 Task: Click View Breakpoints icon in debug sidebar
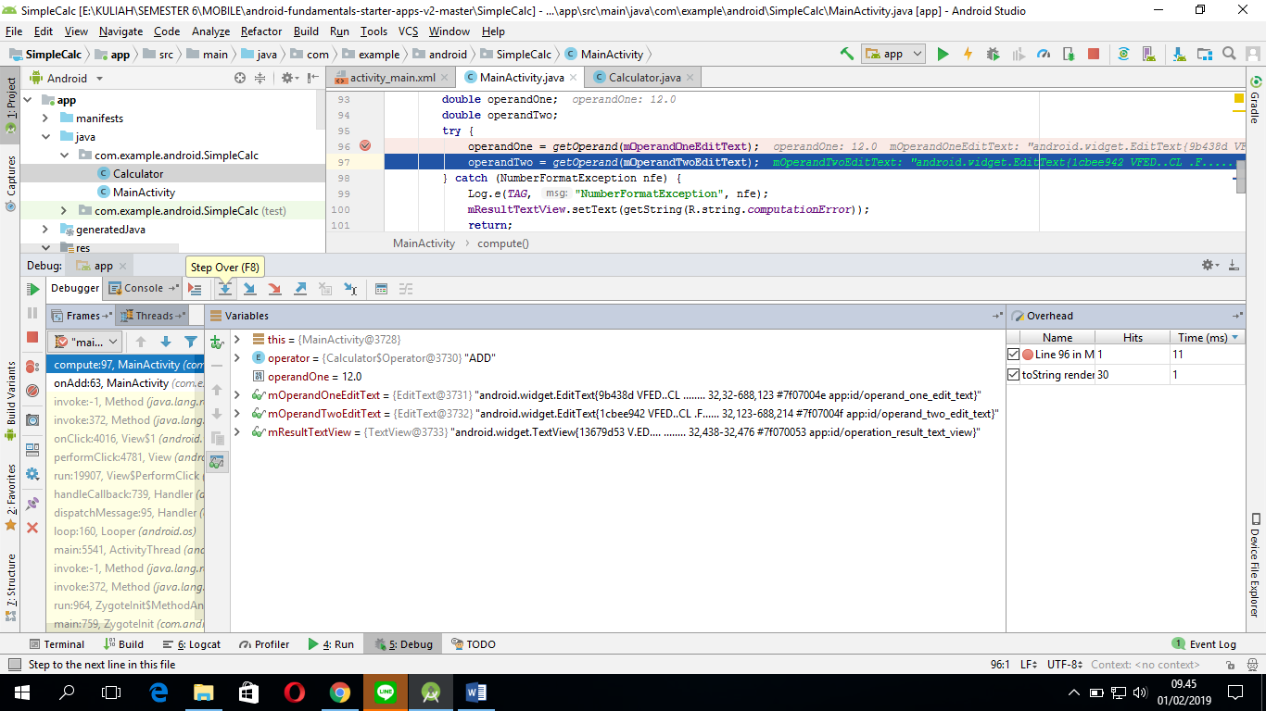click(x=32, y=367)
